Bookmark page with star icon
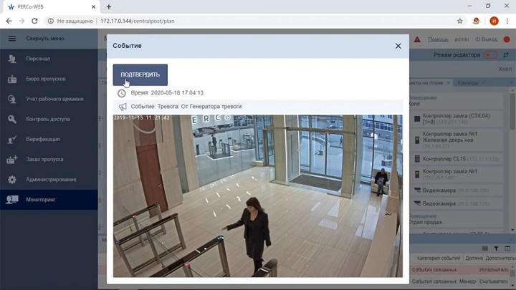The width and height of the screenshot is (516, 290). [459, 21]
